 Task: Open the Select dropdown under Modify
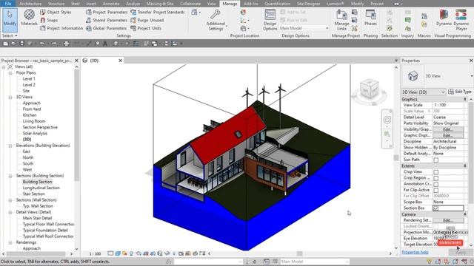pos(10,35)
